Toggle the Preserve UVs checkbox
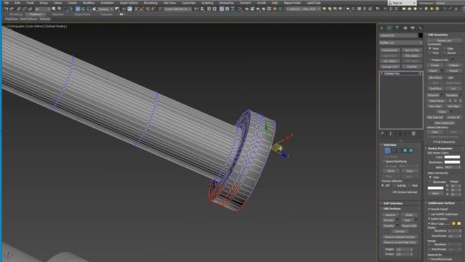The width and height of the screenshot is (465, 262). [x=430, y=60]
